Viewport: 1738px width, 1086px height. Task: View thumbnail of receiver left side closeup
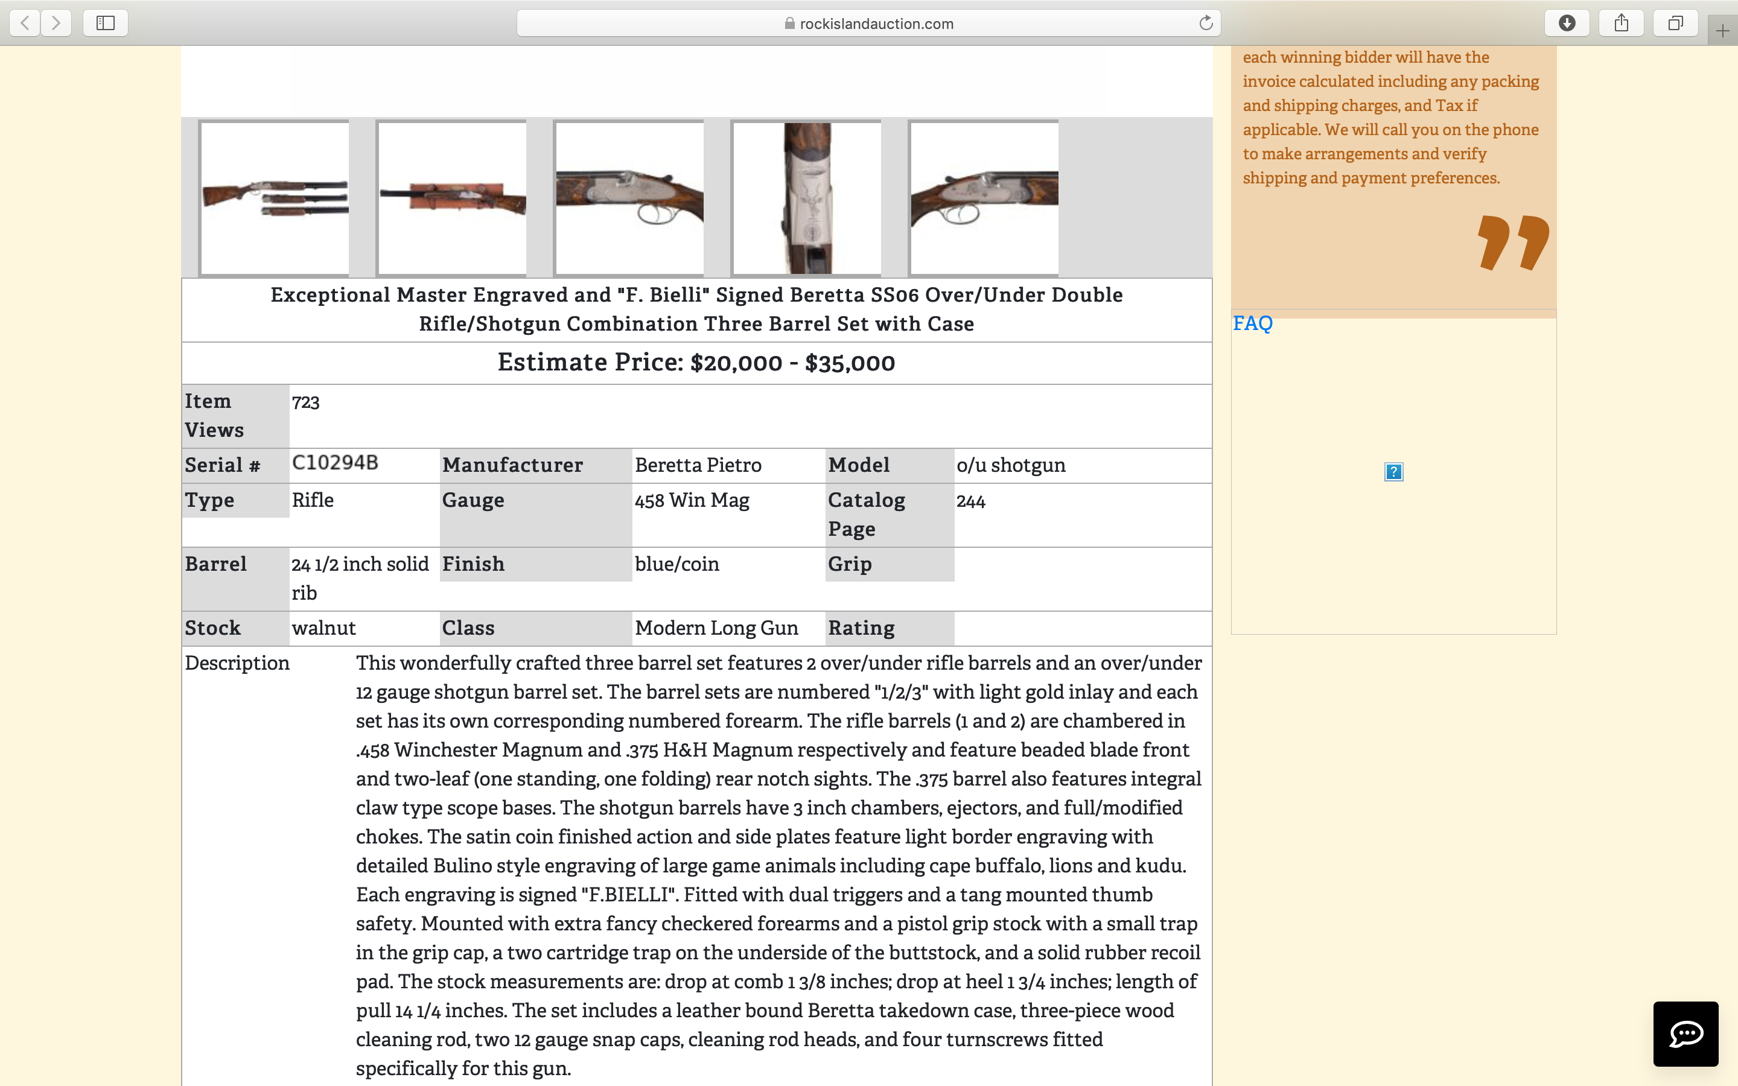point(629,198)
